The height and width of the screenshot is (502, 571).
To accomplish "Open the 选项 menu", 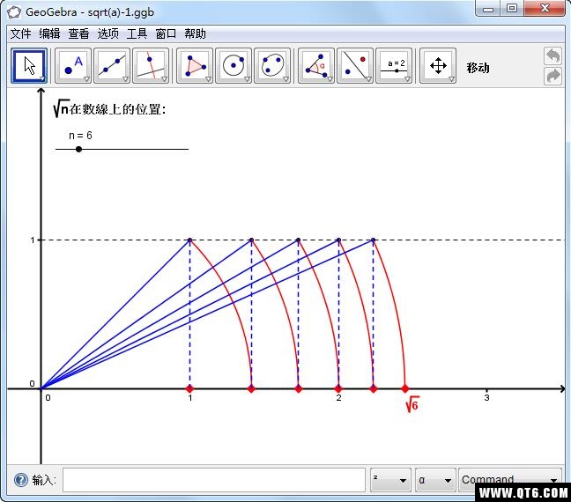I will [x=108, y=33].
